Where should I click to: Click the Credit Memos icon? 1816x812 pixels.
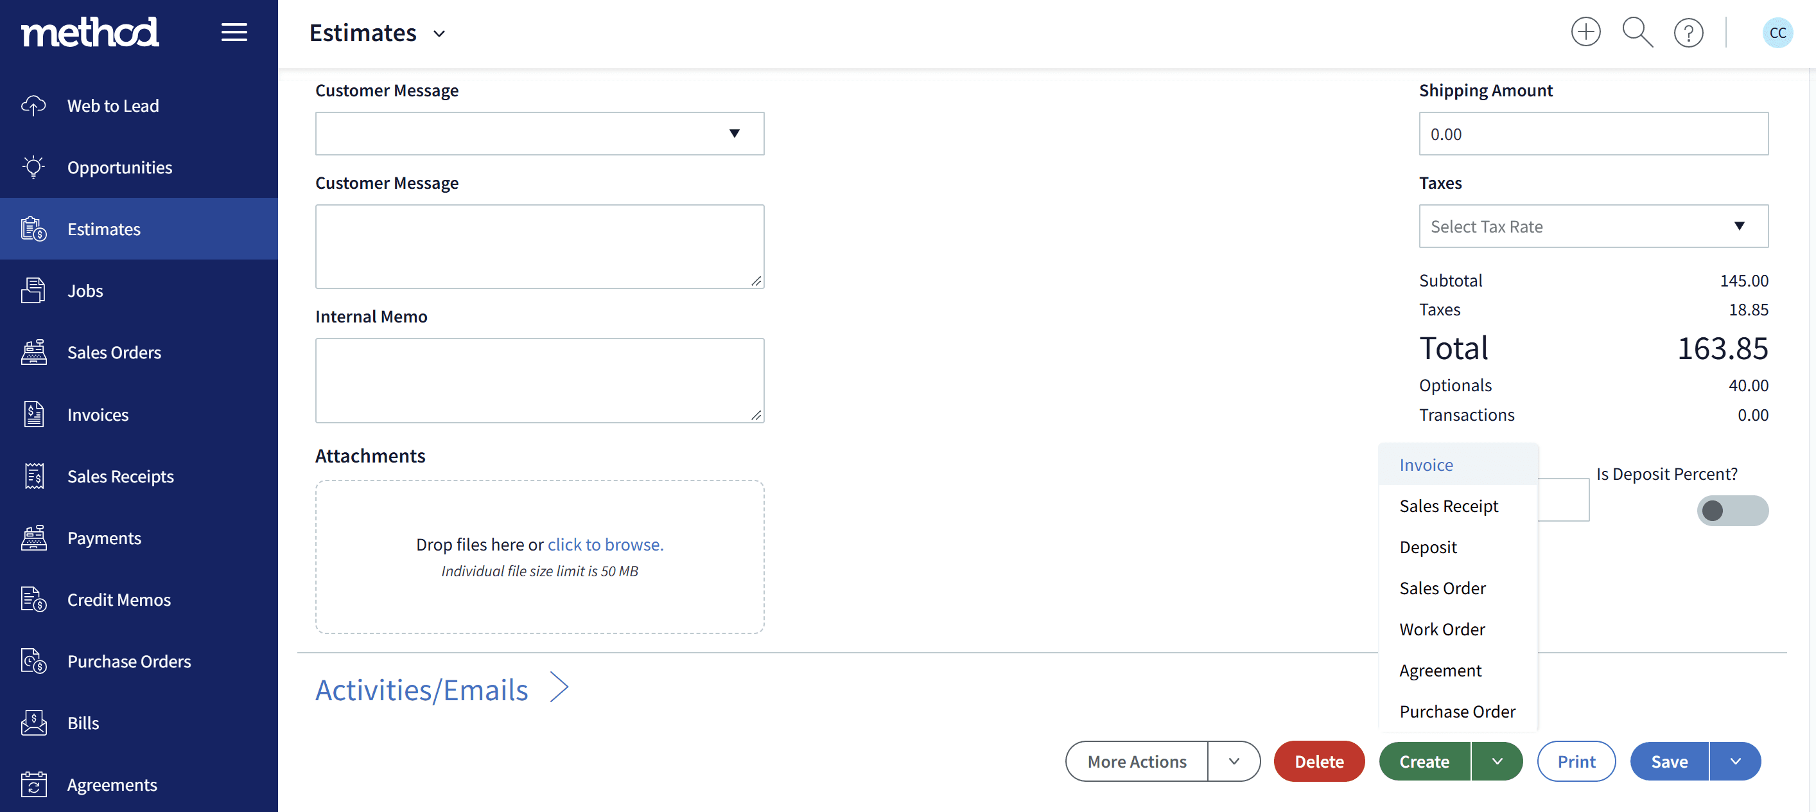click(x=33, y=599)
